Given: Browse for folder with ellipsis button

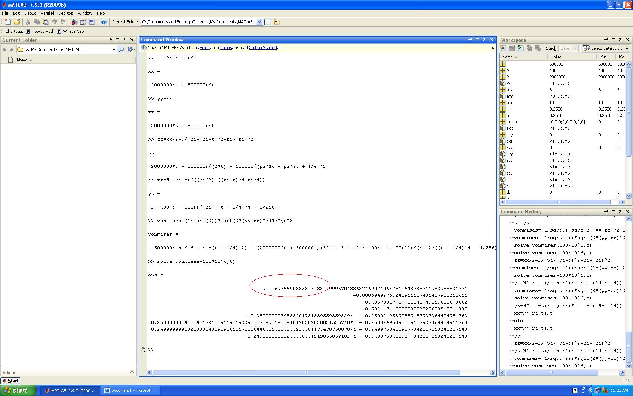Looking at the screenshot, I should (x=268, y=22).
